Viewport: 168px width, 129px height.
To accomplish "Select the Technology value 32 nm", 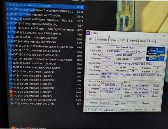I will 108,58.
